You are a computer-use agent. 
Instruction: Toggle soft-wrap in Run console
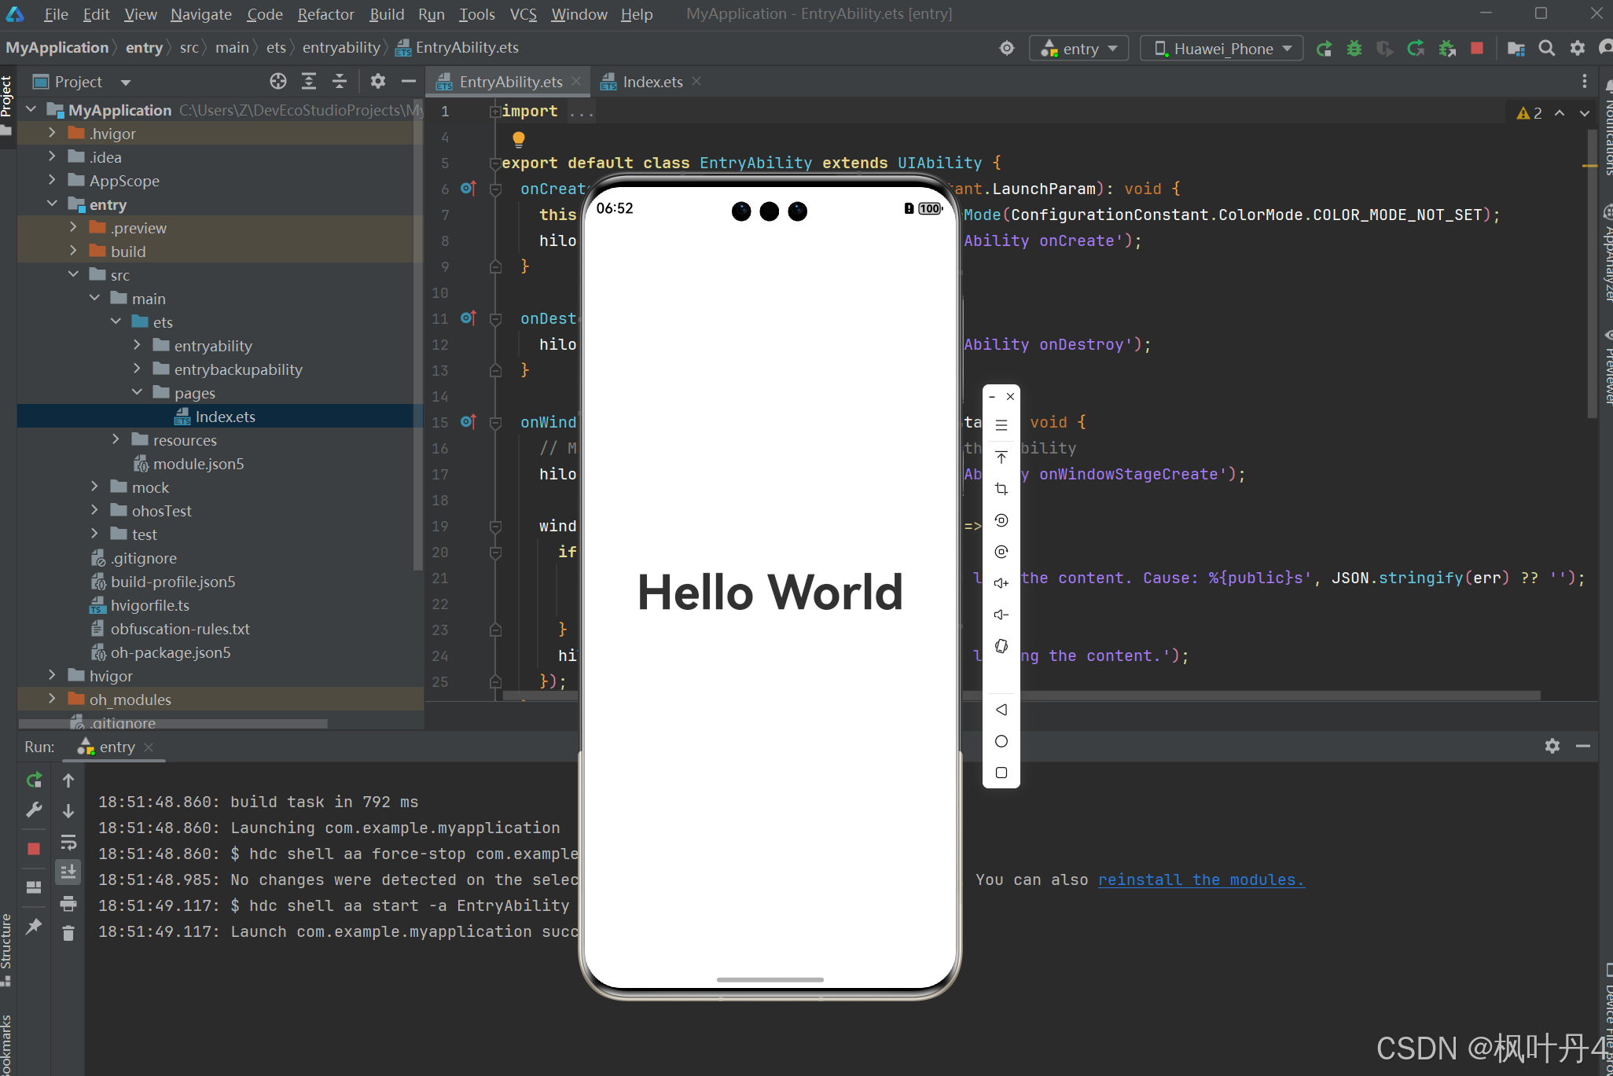68,843
